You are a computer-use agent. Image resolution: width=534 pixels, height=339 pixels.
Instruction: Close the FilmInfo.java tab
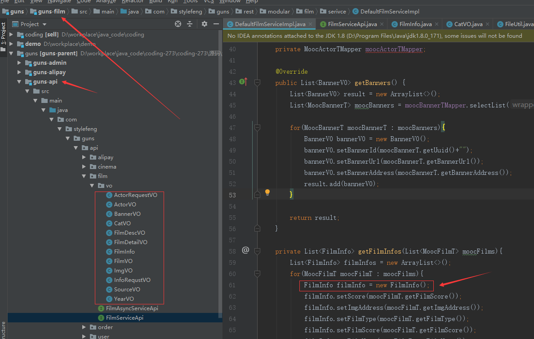click(437, 24)
